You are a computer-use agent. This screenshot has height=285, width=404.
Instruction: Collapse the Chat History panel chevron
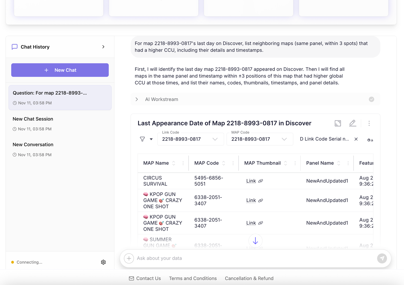[103, 47]
